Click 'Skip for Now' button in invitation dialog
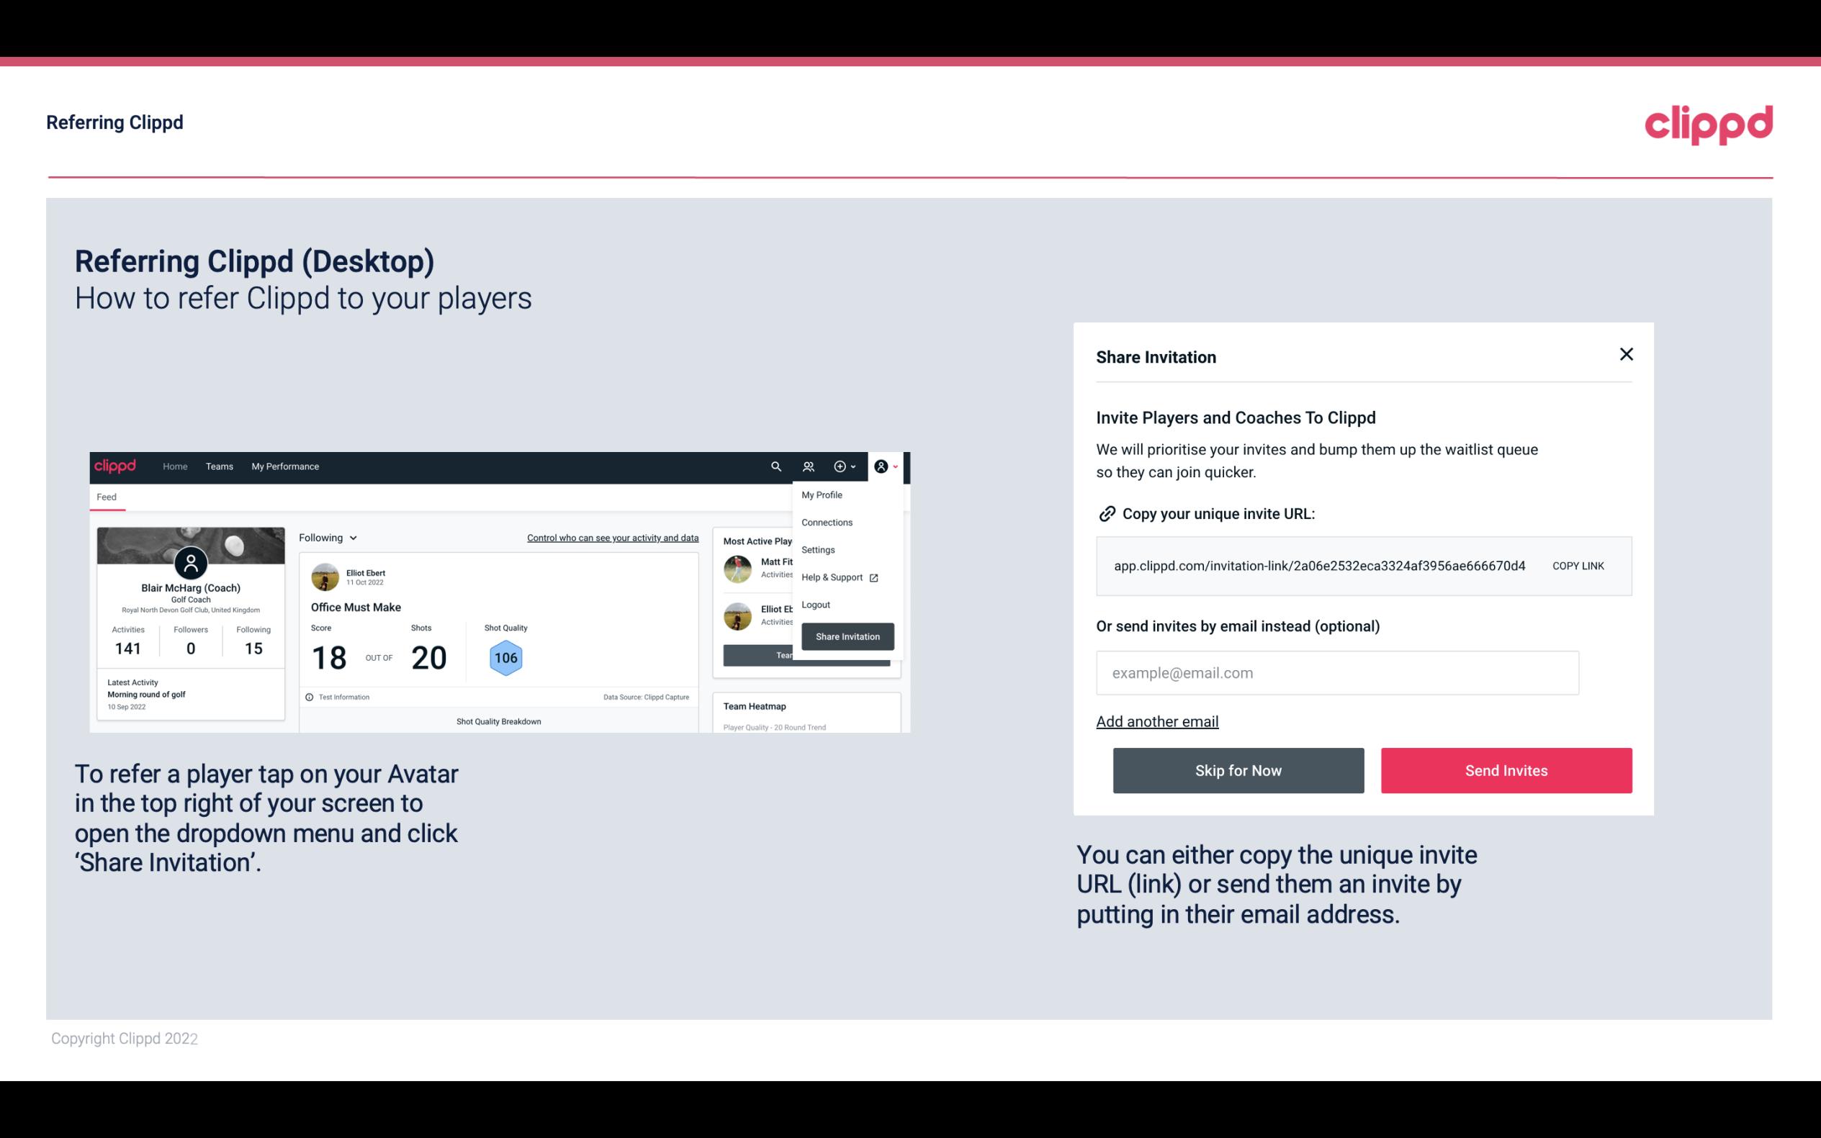Image resolution: width=1821 pixels, height=1138 pixels. tap(1238, 771)
